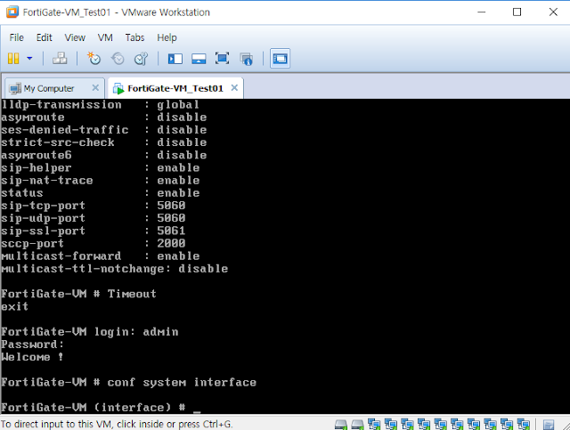Image resolution: width=570 pixels, height=430 pixels.
Task: Open the Help menu
Action: point(167,37)
